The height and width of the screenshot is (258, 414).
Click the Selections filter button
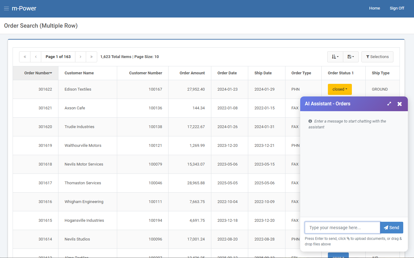pyautogui.click(x=377, y=57)
